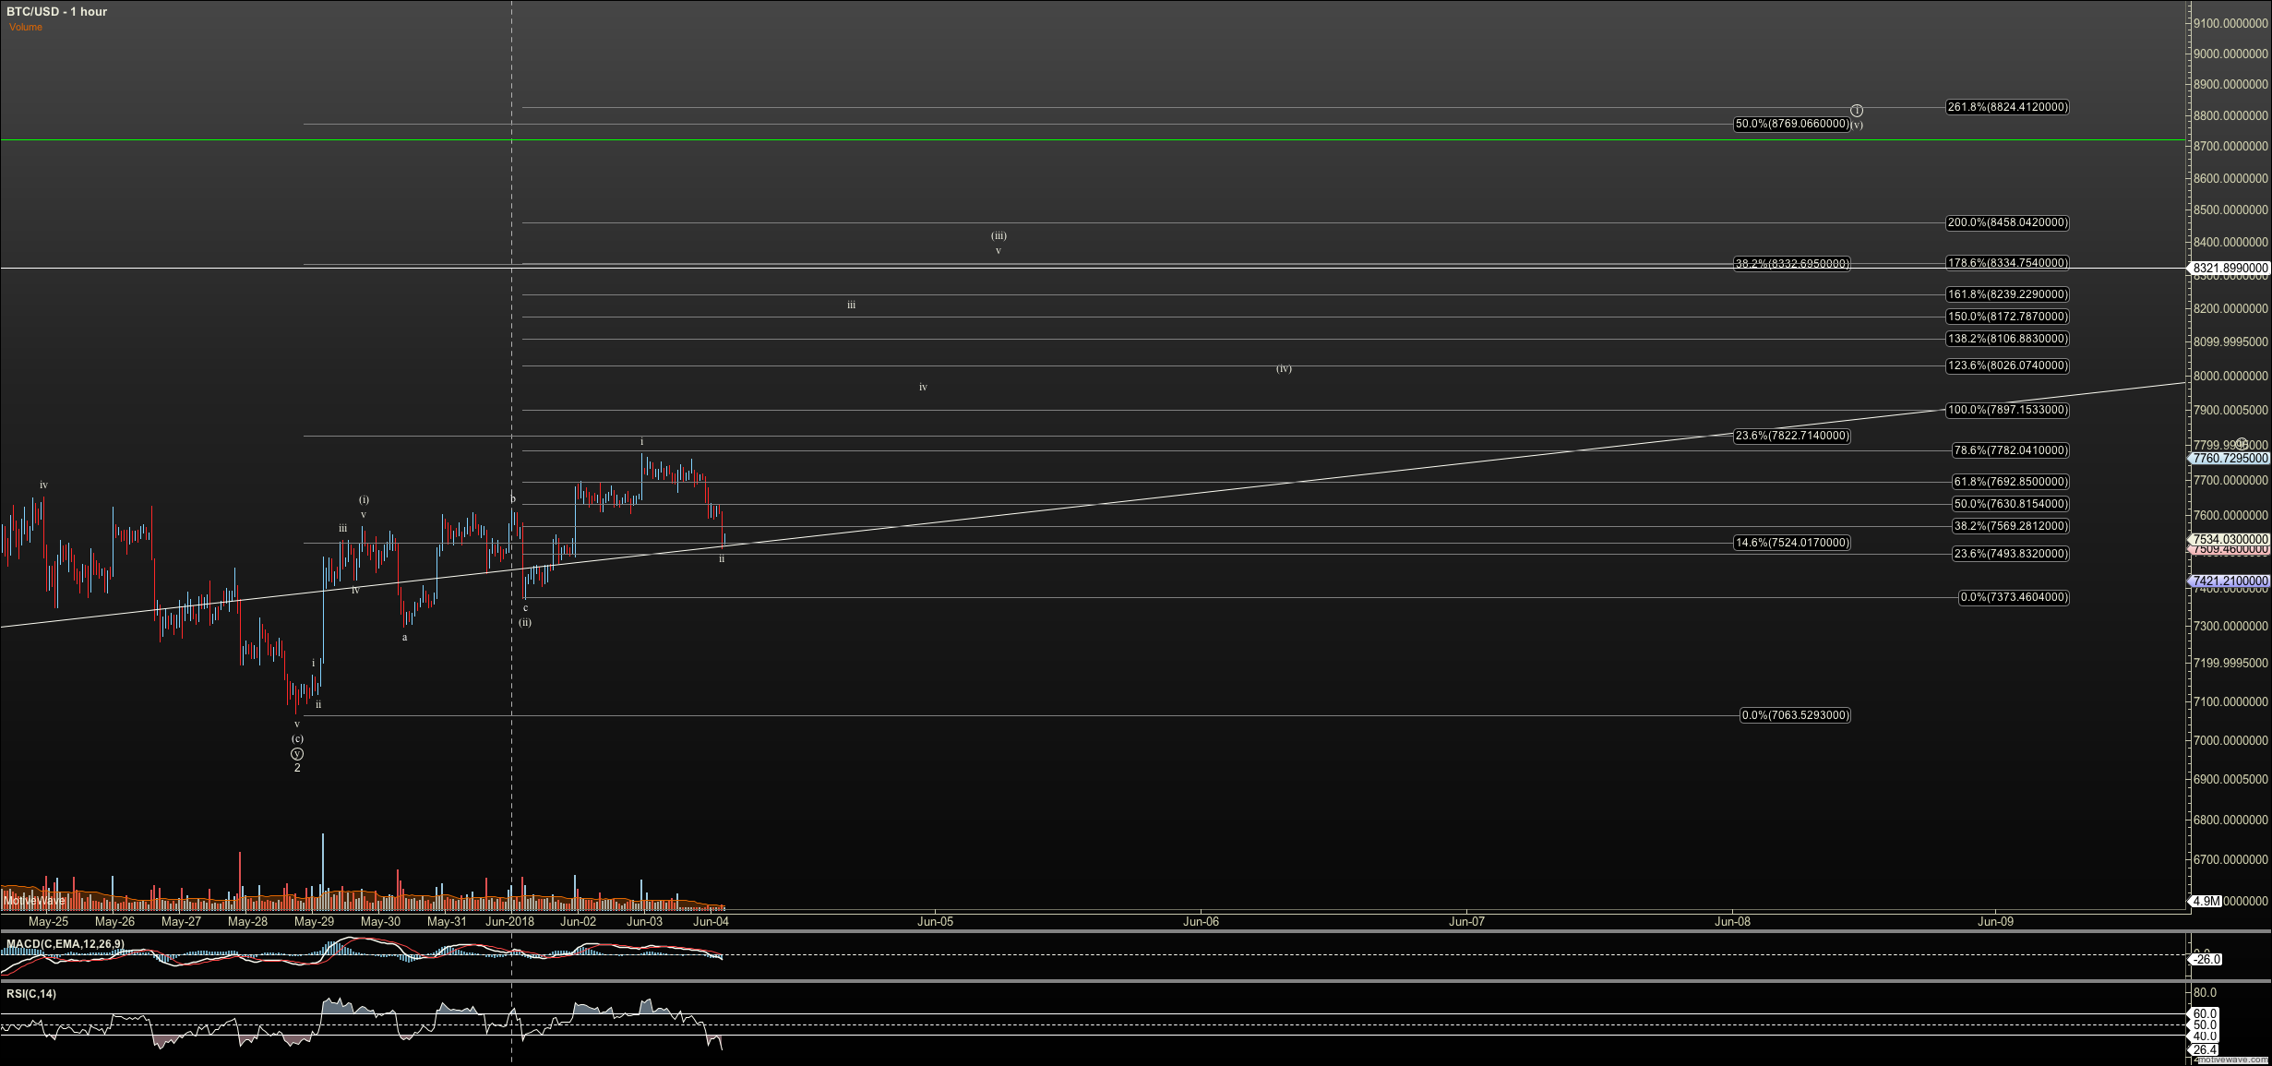Select the RSI(C,14) indicator label
The image size is (2272, 1066).
click(x=30, y=994)
